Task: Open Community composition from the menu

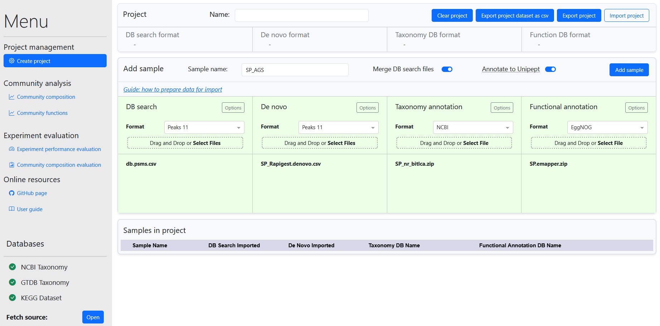Action: (46, 97)
